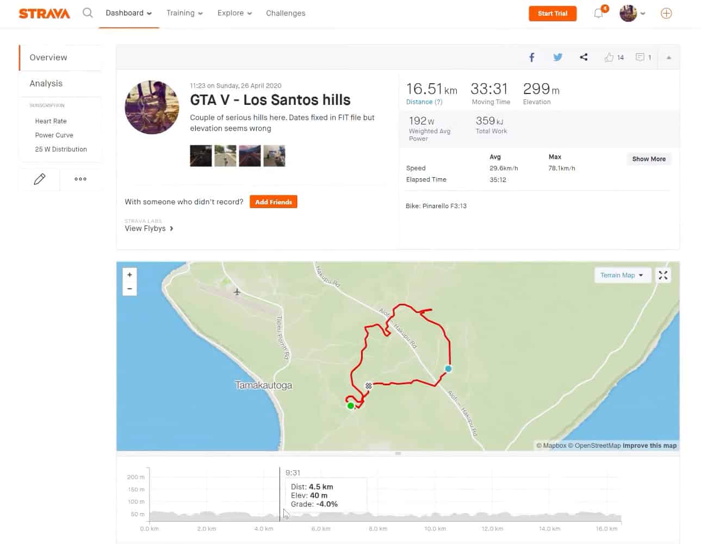Open the Terrain Map dropdown

(622, 276)
